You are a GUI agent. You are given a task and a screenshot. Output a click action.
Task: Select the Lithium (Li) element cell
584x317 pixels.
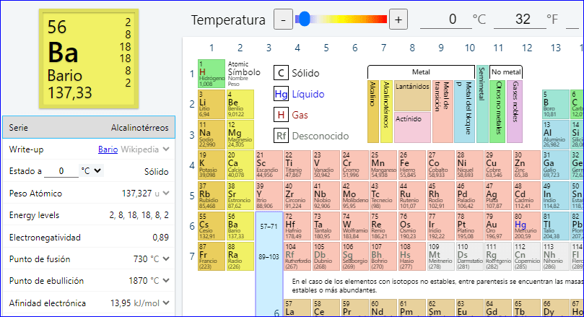point(212,104)
